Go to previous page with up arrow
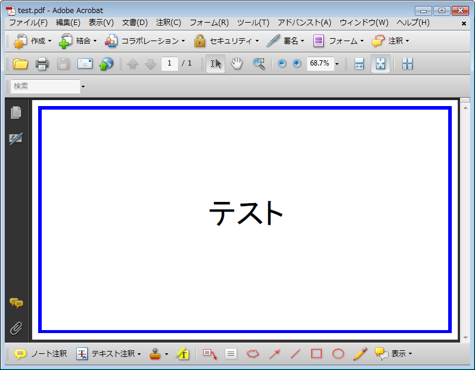 (x=132, y=64)
